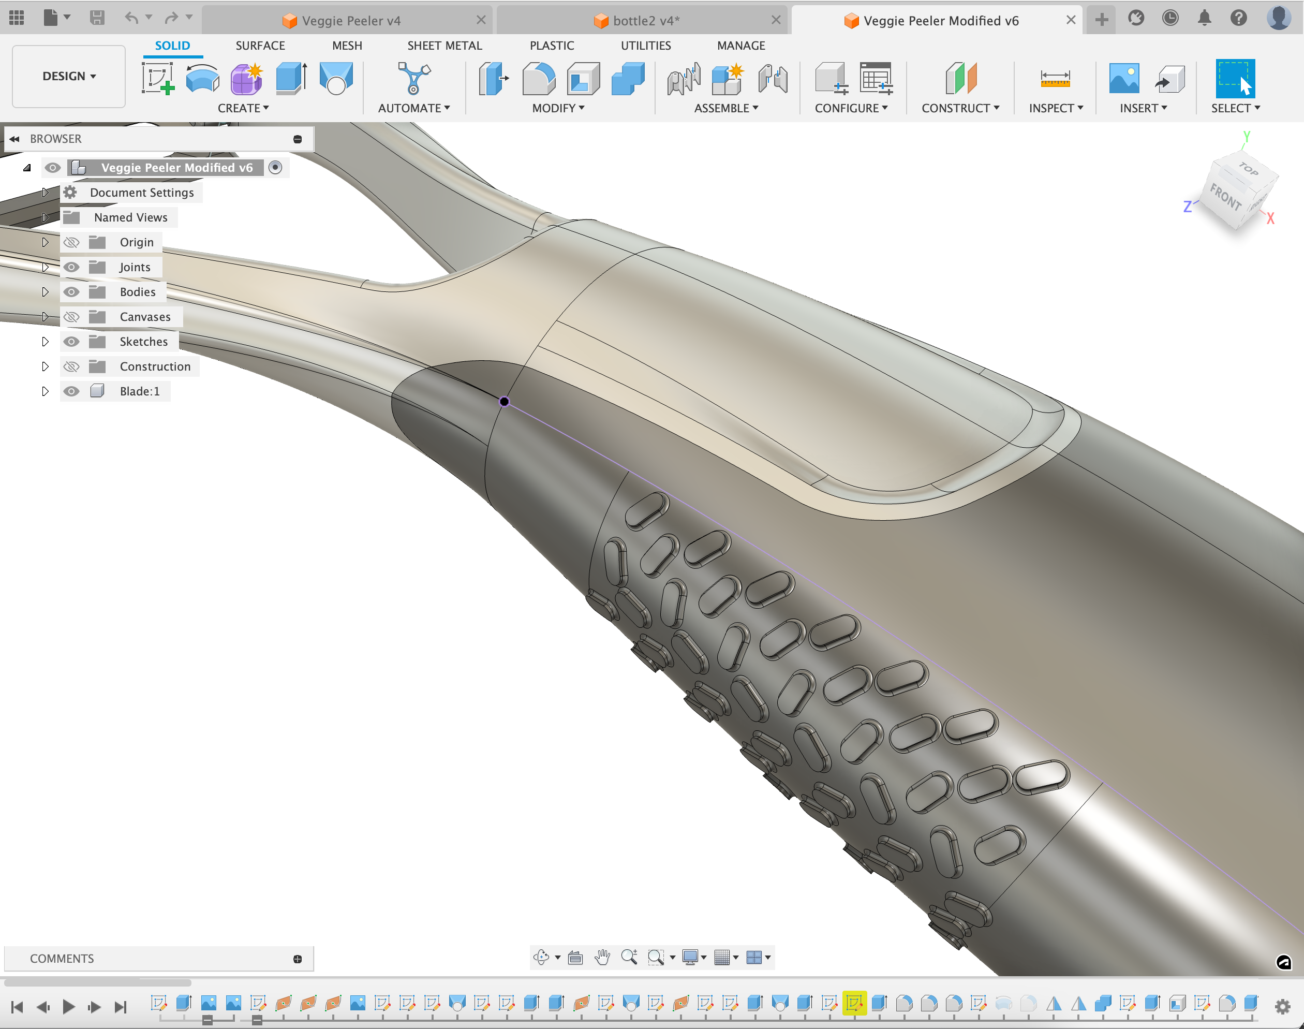Viewport: 1304px width, 1029px height.
Task: Toggle visibility of Blade:1 component
Action: pyautogui.click(x=72, y=392)
